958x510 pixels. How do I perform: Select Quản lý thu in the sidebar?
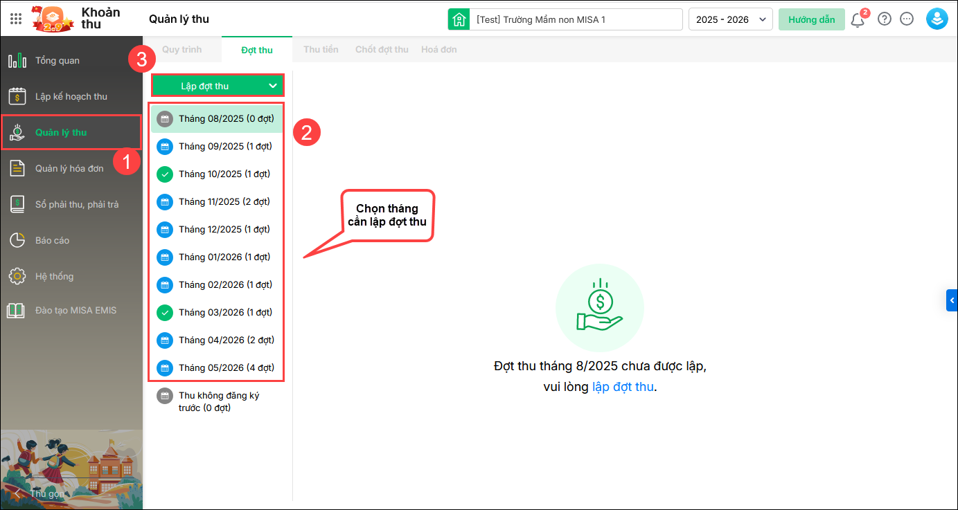coord(71,132)
